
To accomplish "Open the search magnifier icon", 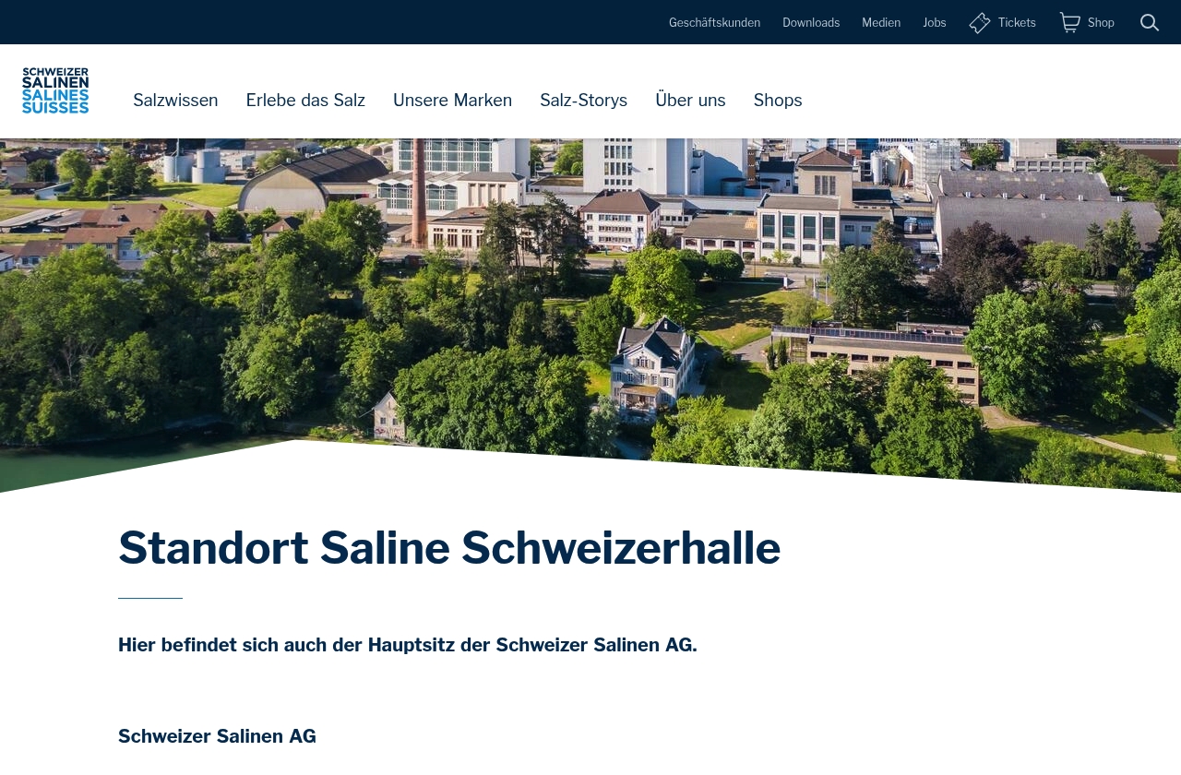I will click(x=1150, y=23).
